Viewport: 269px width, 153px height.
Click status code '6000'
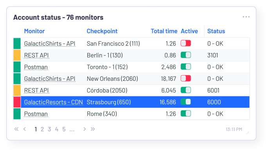click(214, 102)
